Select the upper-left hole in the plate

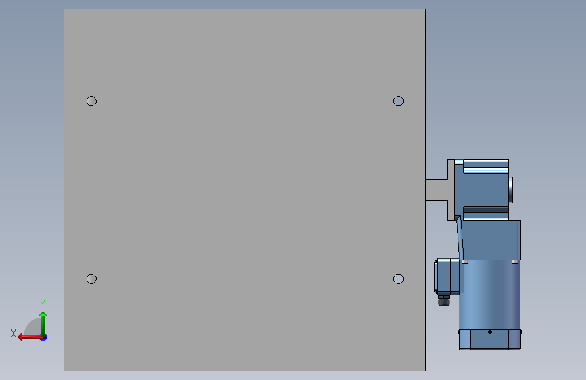91,101
